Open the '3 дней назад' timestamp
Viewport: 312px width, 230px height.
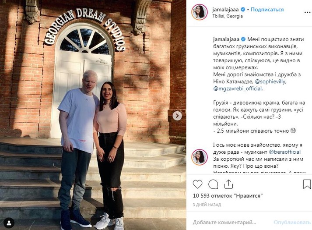(x=207, y=205)
